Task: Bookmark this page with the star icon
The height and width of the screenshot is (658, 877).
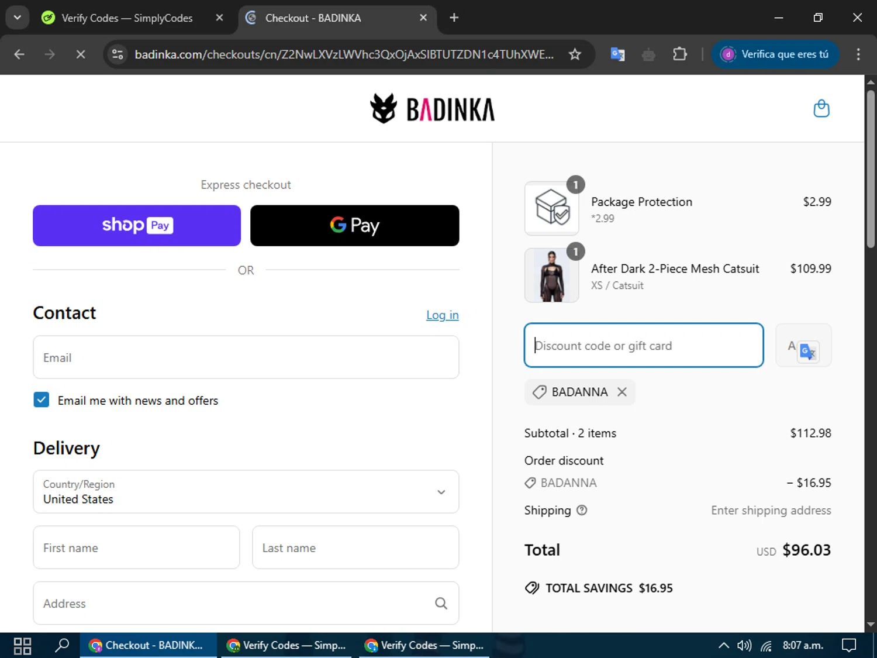Action: [575, 54]
